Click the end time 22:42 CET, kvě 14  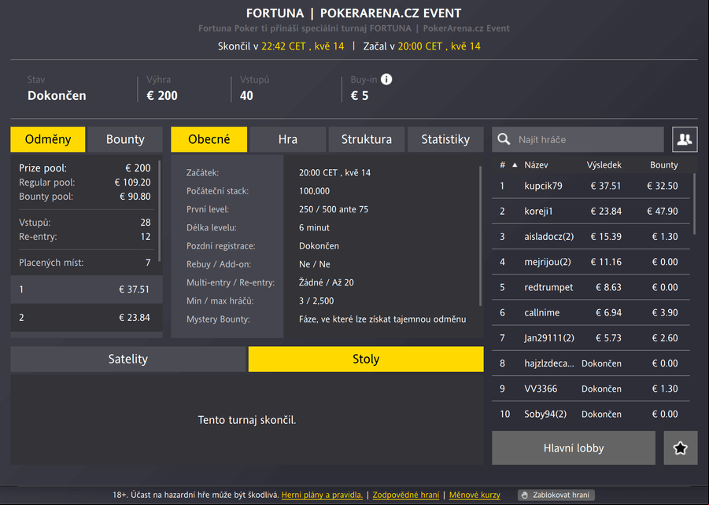(302, 46)
